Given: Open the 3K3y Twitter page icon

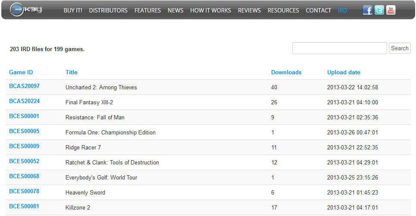Looking at the screenshot, I should tap(379, 10).
